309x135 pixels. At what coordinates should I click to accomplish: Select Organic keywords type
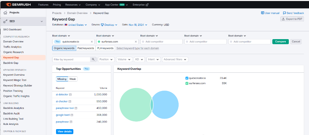coord(64,48)
